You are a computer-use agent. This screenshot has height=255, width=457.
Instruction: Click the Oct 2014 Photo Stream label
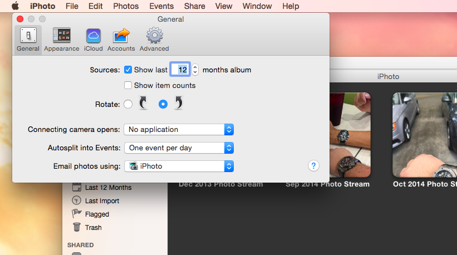click(425, 184)
